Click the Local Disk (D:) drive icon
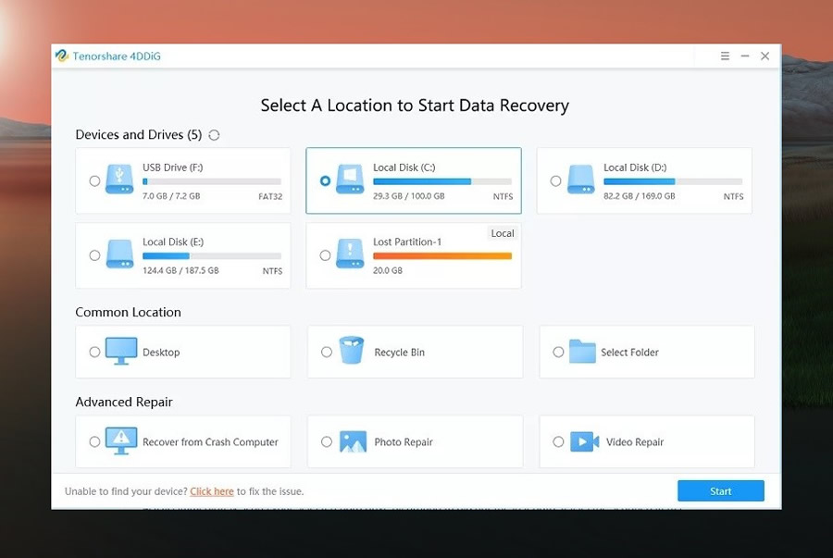This screenshot has width=833, height=558. (580, 180)
